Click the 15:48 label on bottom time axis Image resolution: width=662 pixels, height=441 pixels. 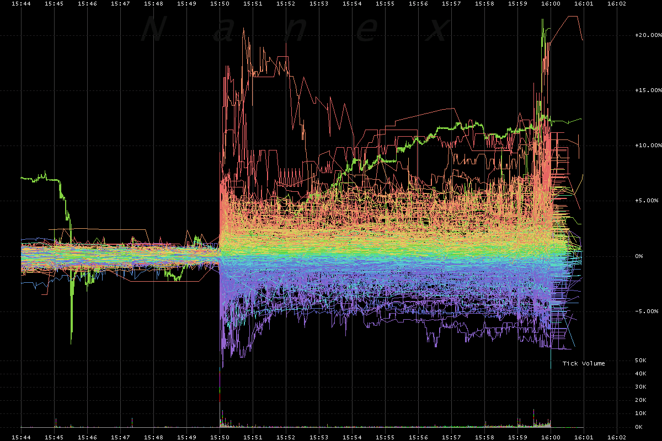coord(153,437)
